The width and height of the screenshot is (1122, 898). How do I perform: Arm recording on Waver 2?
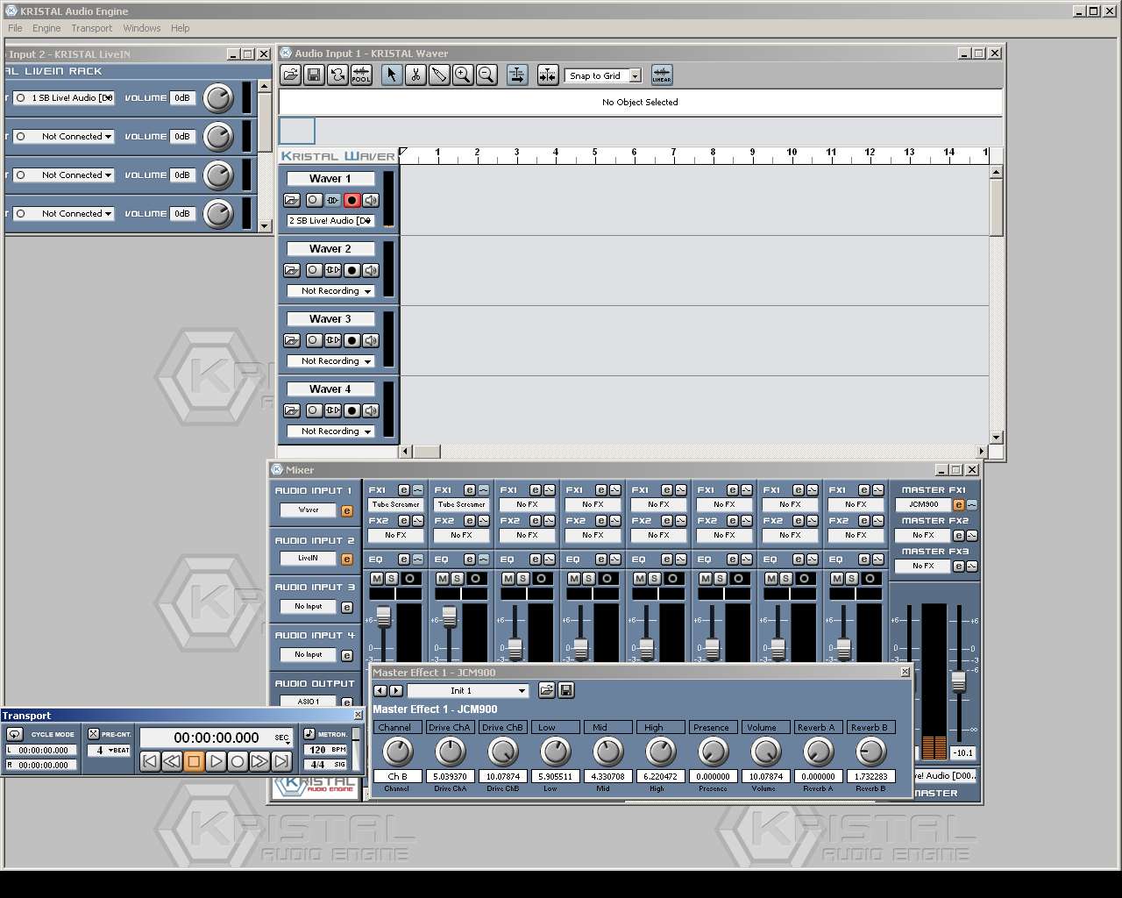[352, 270]
